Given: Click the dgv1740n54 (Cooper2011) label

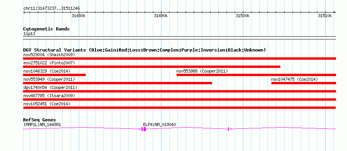Looking at the screenshot, I should click(50, 87).
